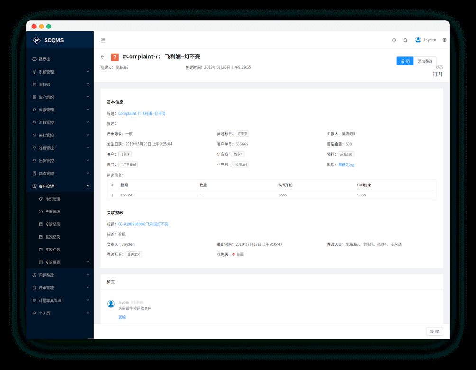Click the 标识管理 tag icon

[x=41, y=199]
